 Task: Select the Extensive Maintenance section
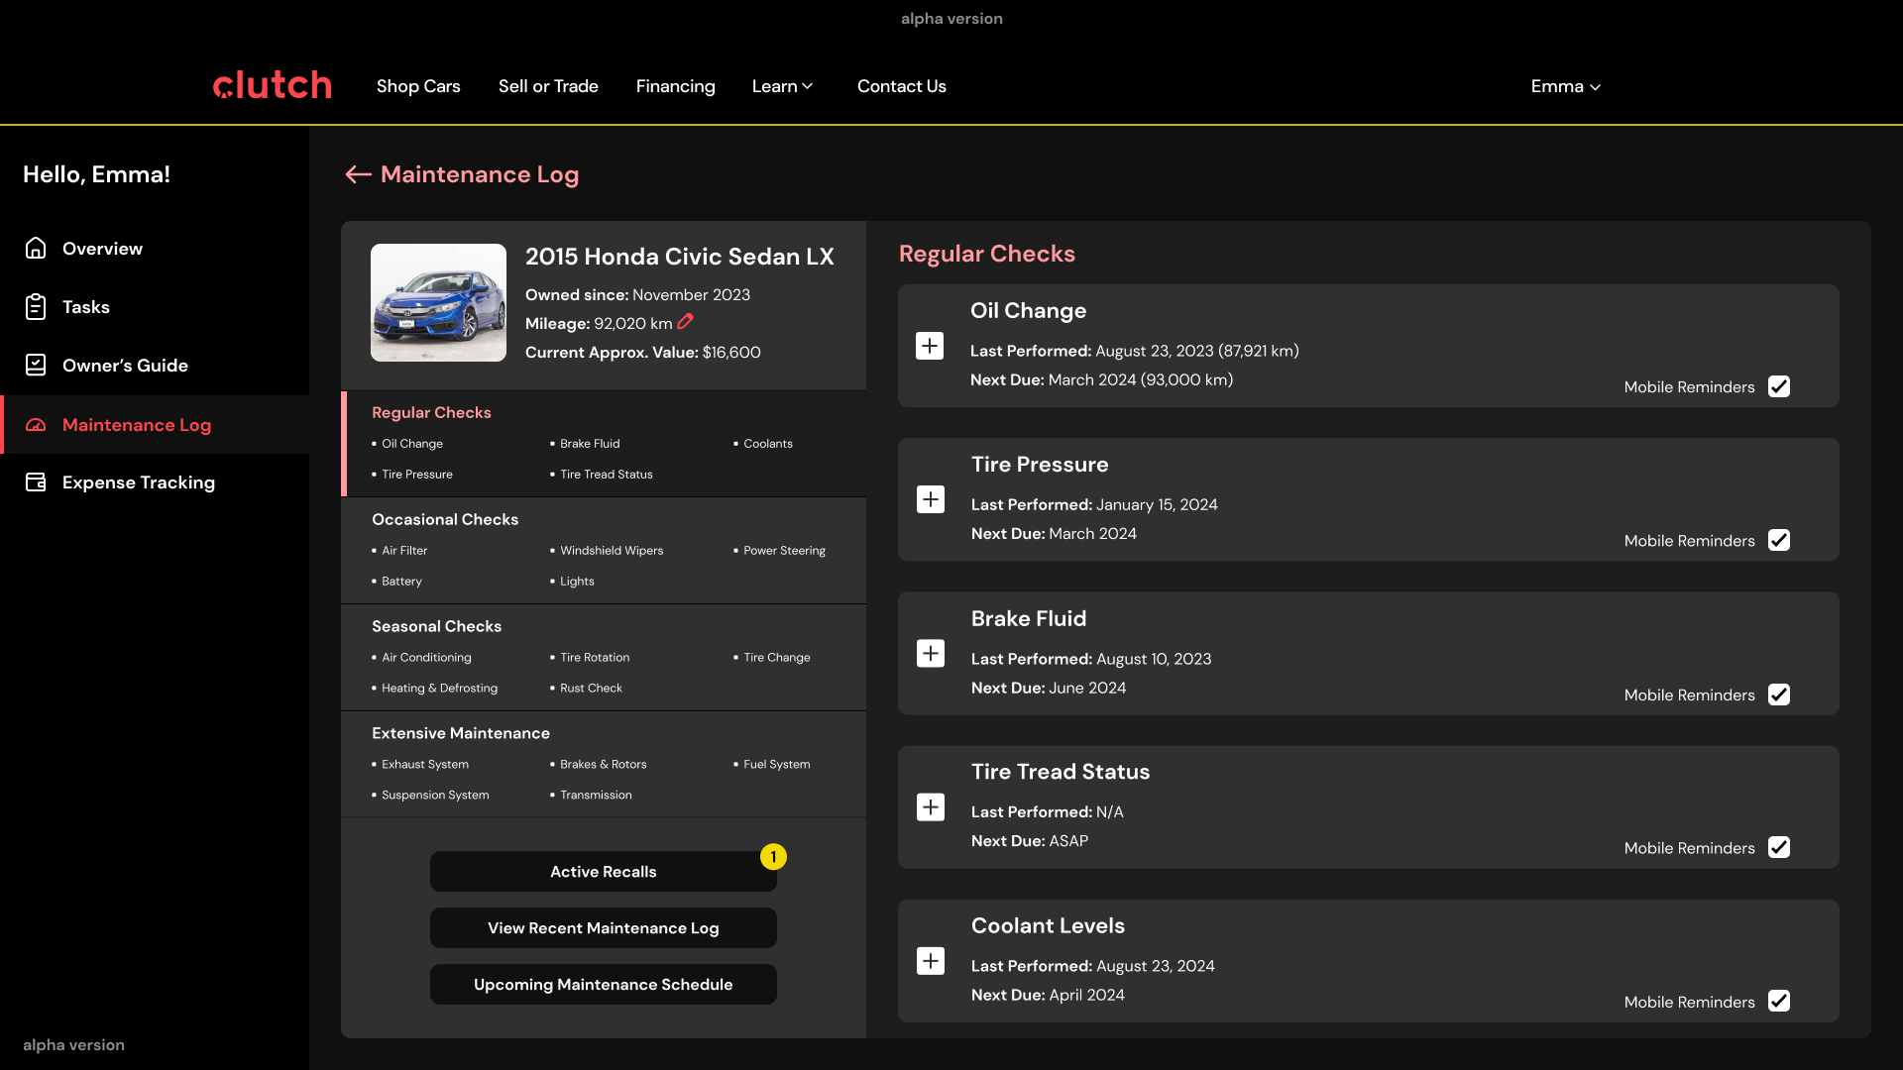pyautogui.click(x=461, y=733)
